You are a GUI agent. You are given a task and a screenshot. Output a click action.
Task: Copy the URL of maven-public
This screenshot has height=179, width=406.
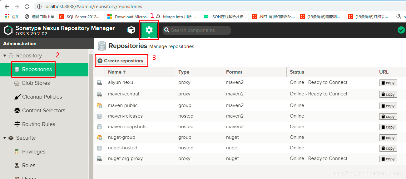[388, 106]
